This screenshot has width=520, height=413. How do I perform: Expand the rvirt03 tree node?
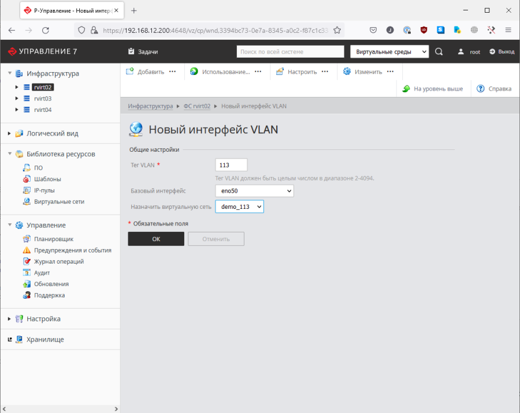click(x=17, y=99)
